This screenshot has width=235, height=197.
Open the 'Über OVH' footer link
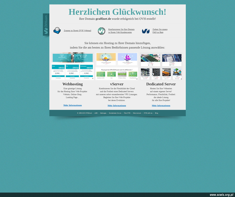point(127,113)
